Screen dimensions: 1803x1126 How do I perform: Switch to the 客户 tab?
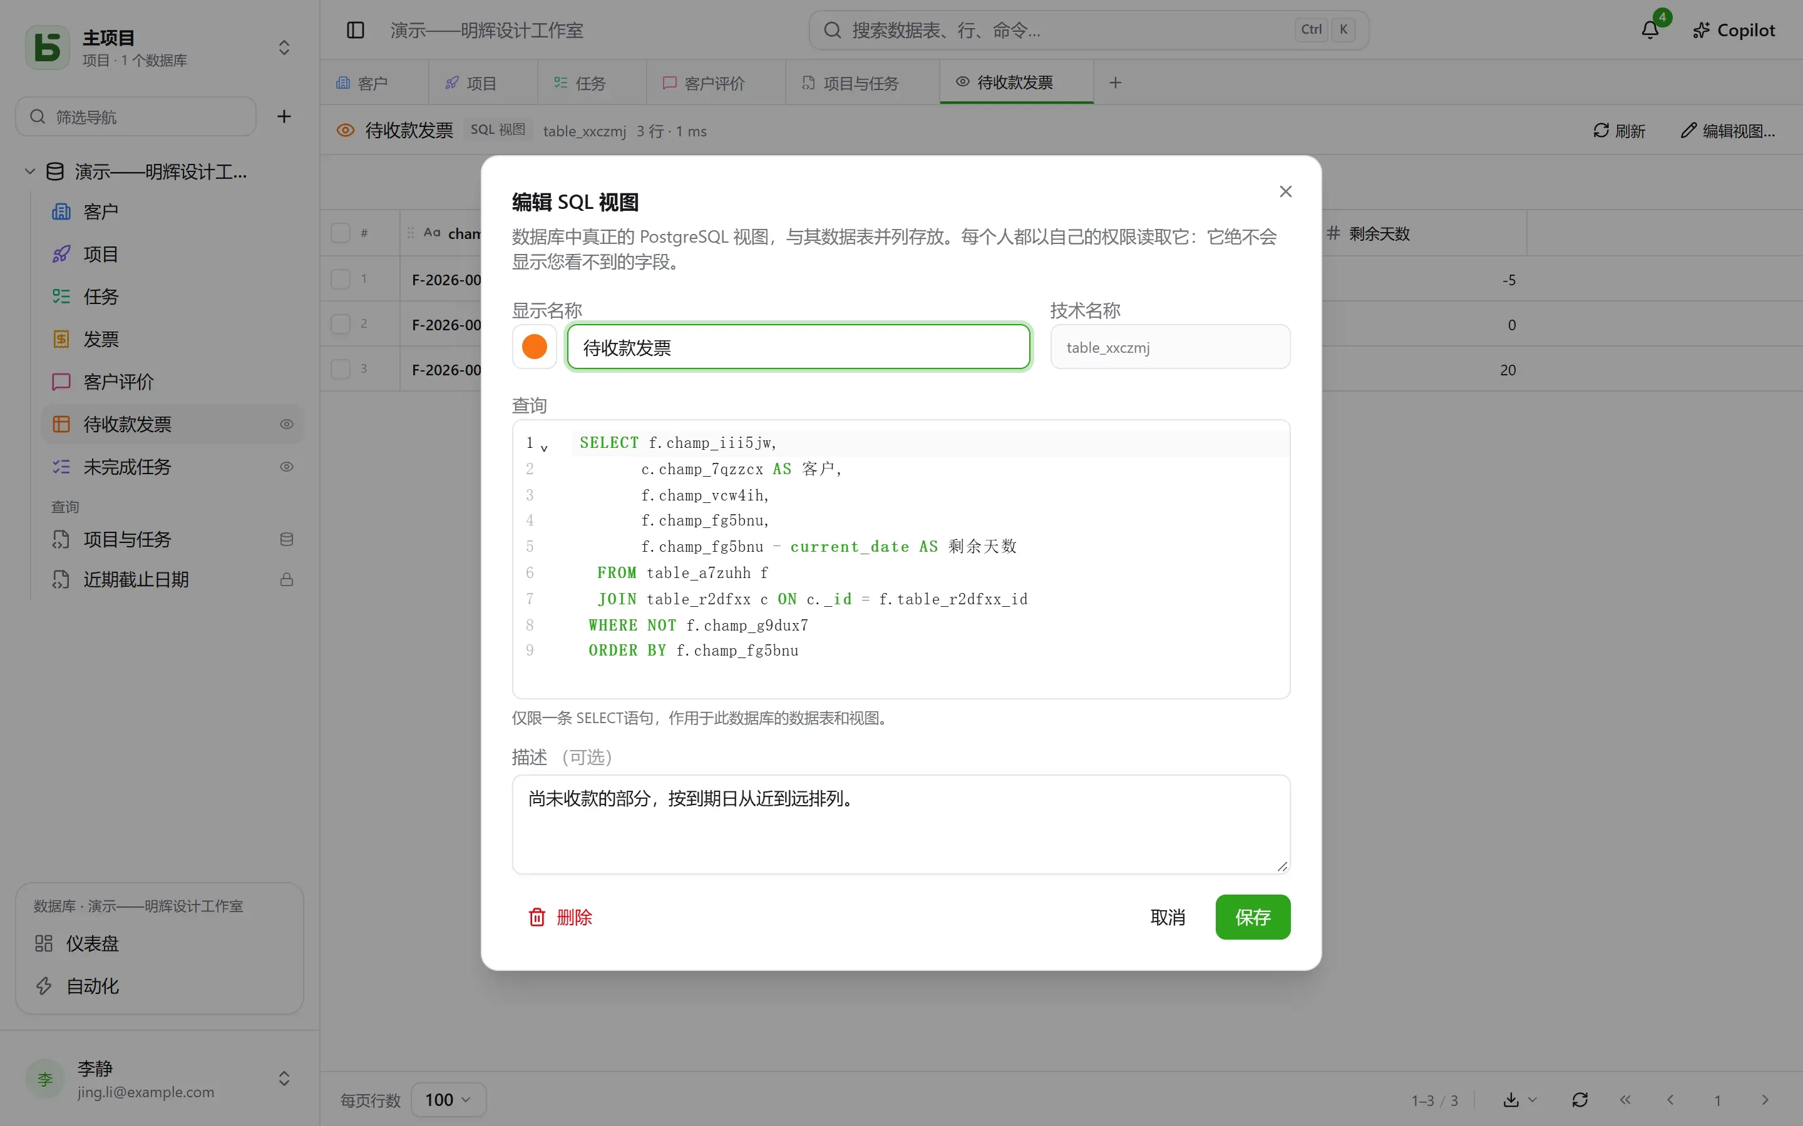click(375, 83)
